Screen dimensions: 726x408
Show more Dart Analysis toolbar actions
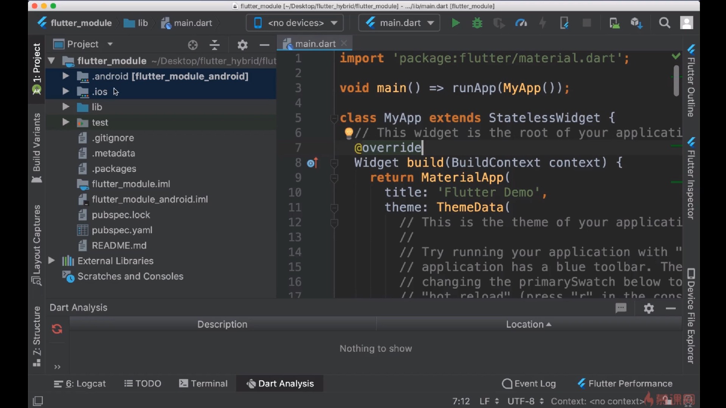[57, 367]
